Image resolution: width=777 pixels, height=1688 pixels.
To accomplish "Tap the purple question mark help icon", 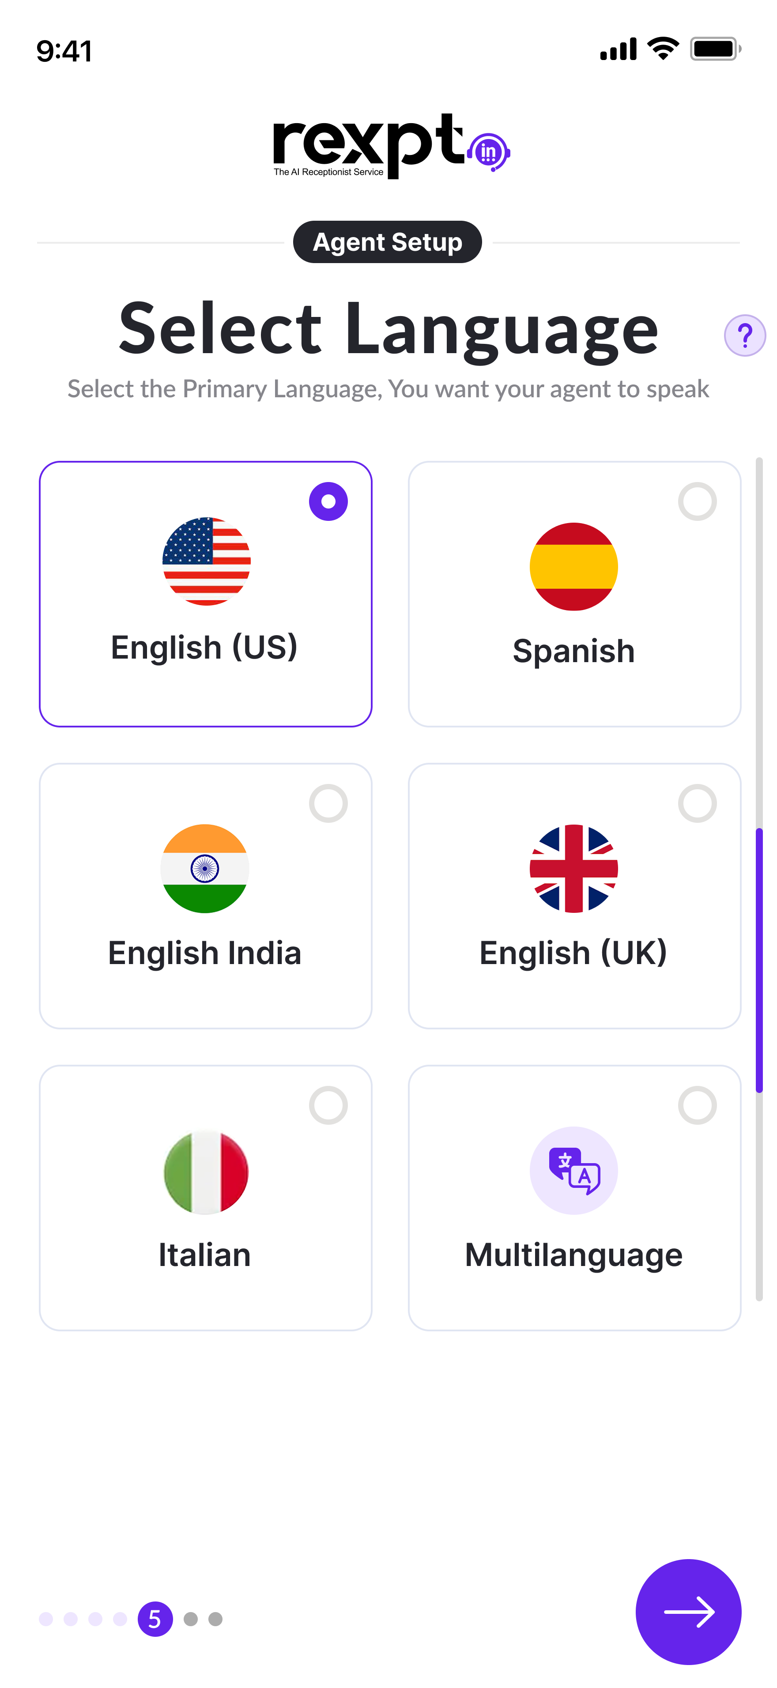I will [744, 335].
